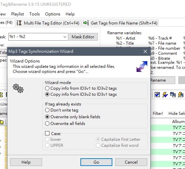Click the lightning table toolbar icon
The image size is (185, 169).
coord(181,94)
